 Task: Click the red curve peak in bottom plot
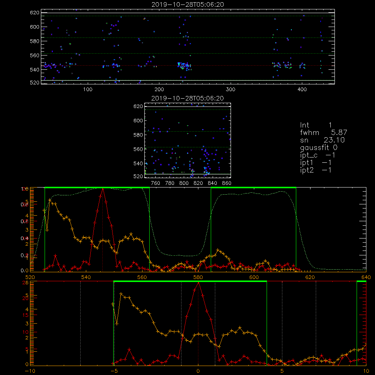tap(198, 283)
